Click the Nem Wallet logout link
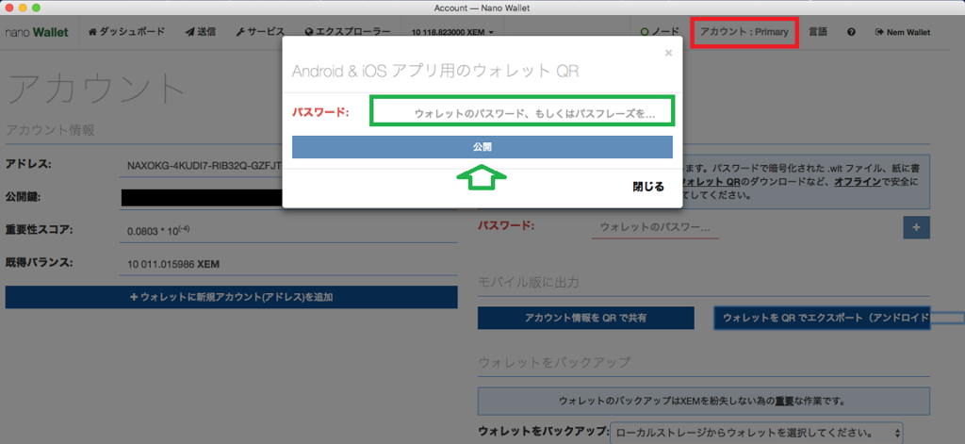Viewport: 965px width, 444px height. [x=902, y=32]
